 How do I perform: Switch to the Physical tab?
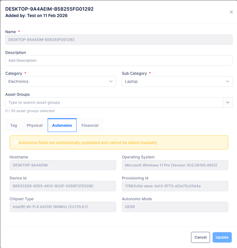point(35,125)
